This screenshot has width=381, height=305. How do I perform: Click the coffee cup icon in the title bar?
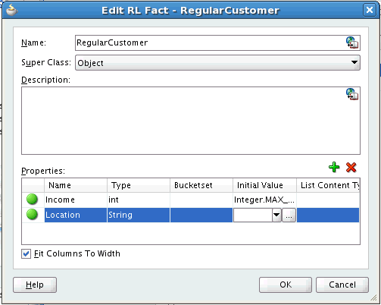tap(11, 10)
